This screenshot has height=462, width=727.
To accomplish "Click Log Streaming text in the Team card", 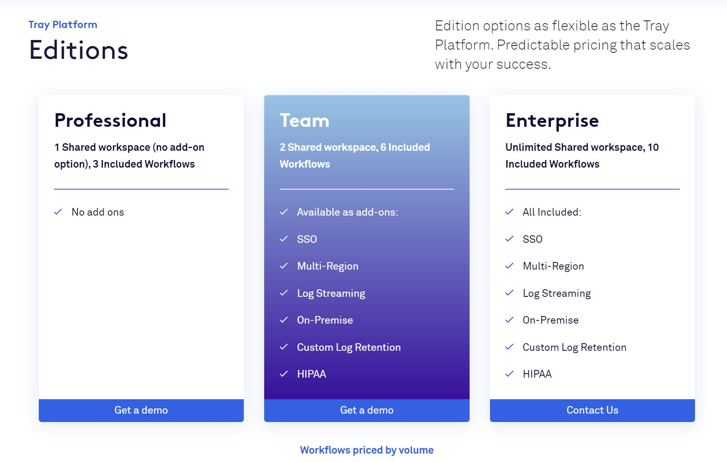I will coord(331,294).
